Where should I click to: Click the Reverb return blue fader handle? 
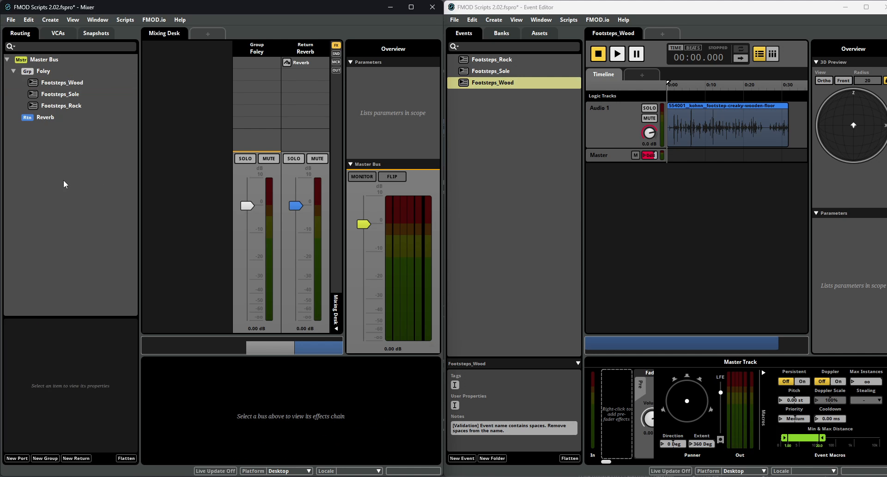tap(296, 206)
